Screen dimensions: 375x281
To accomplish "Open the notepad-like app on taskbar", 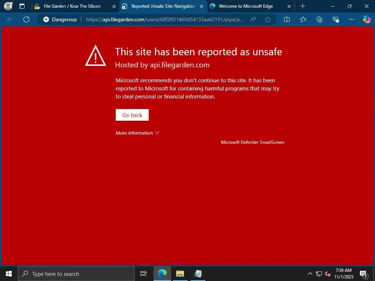I will (198, 274).
